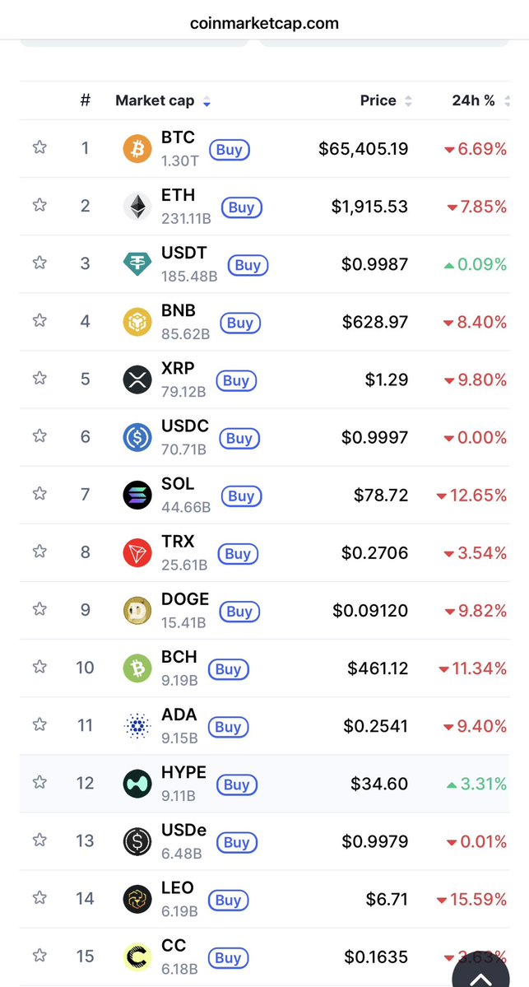Click the Cardano ADA logo icon
529x987 pixels.
coord(137,725)
